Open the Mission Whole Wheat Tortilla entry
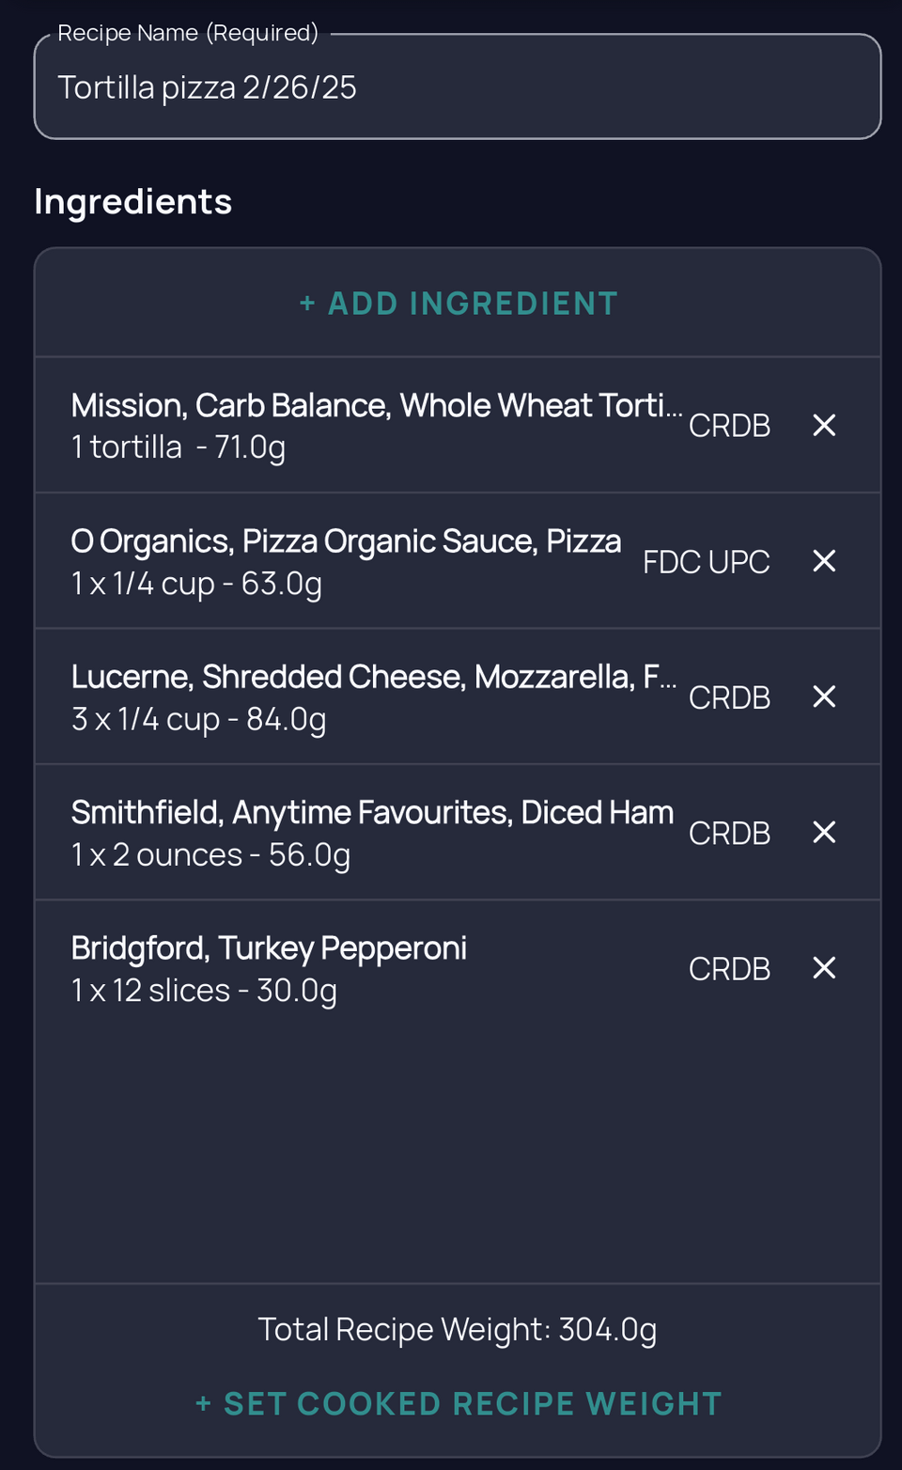Viewport: 902px width, 1470px height. [376, 425]
